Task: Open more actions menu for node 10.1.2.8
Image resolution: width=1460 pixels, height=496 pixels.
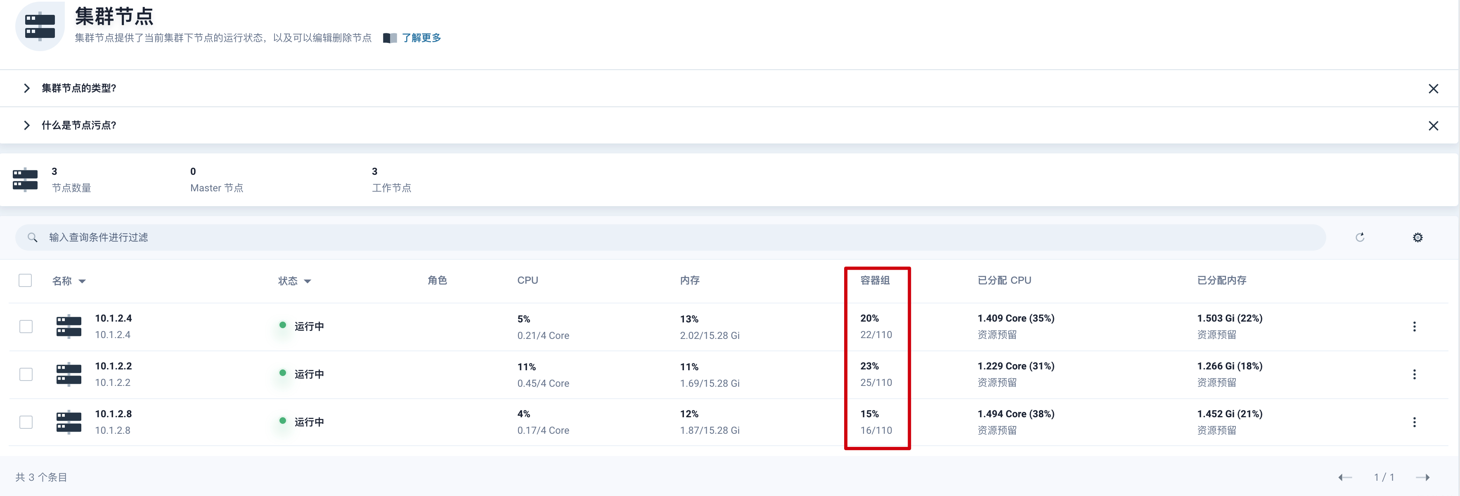Action: tap(1414, 422)
